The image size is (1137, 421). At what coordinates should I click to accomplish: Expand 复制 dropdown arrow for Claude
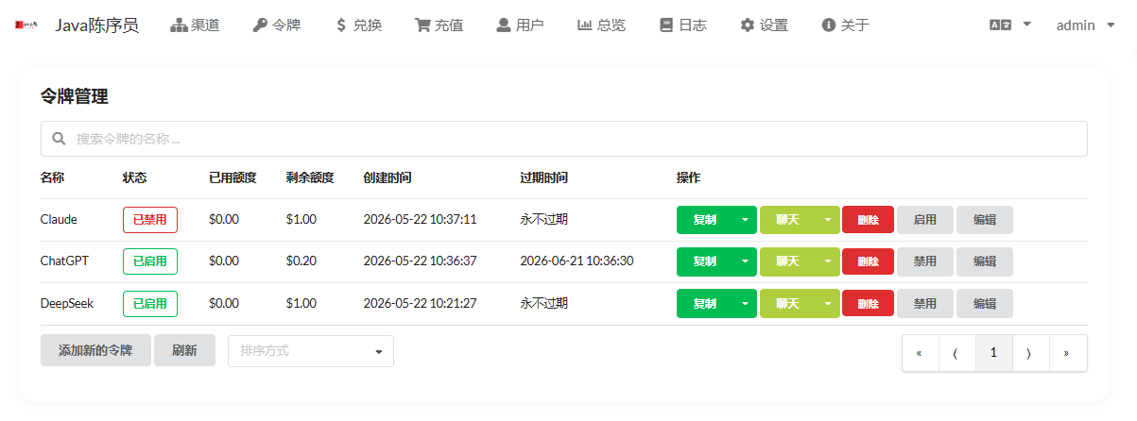coord(745,220)
